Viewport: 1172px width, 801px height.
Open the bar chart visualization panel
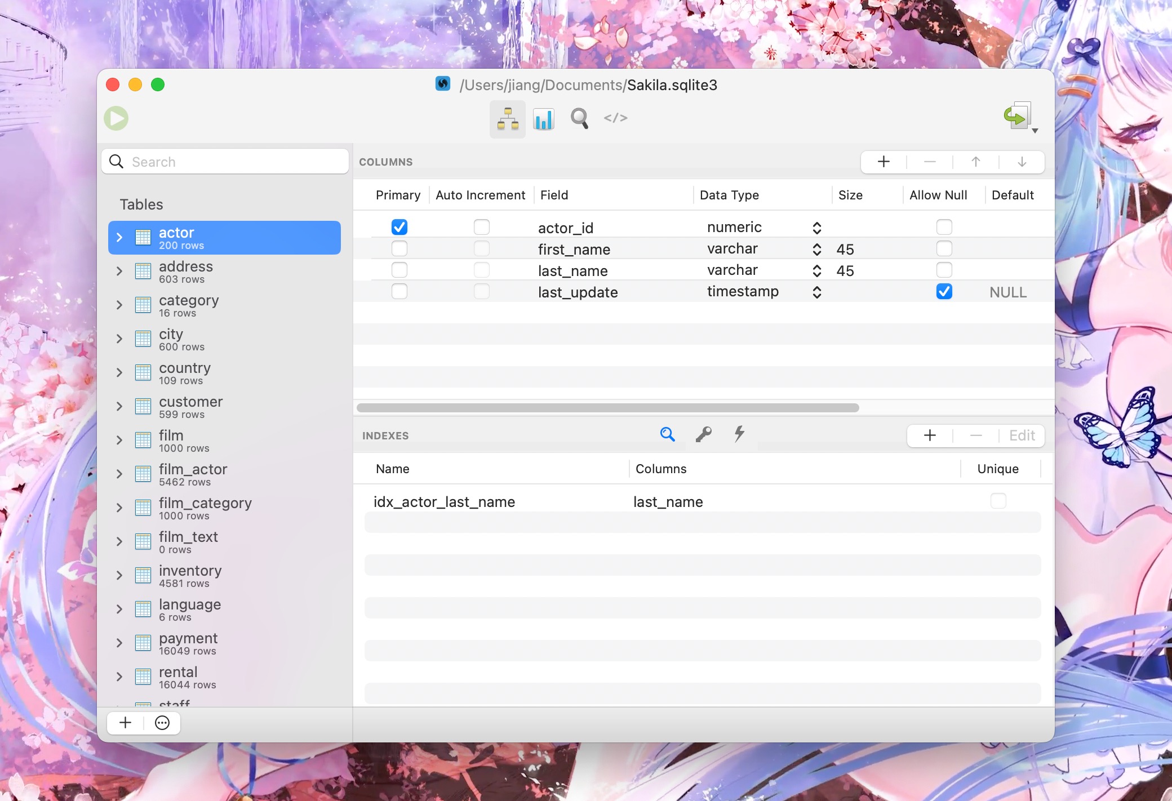coord(544,118)
